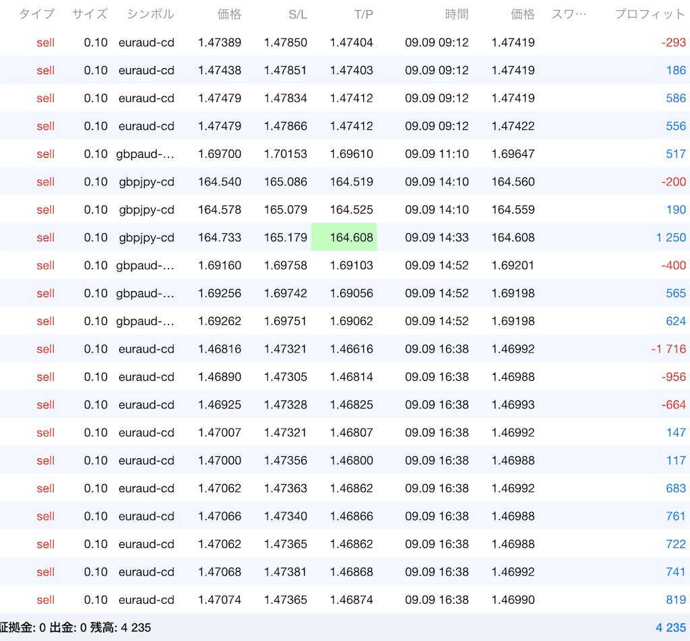This screenshot has width=690, height=641.
Task: Click the T/P value 1.46616
Action: coord(352,348)
